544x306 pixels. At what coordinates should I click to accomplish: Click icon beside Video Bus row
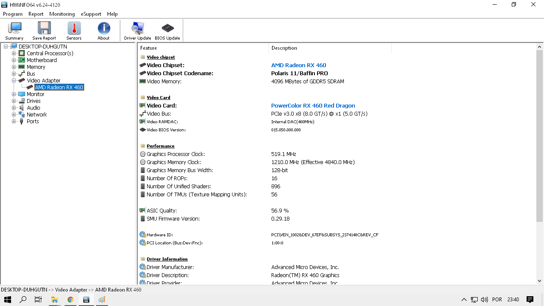[x=143, y=114]
